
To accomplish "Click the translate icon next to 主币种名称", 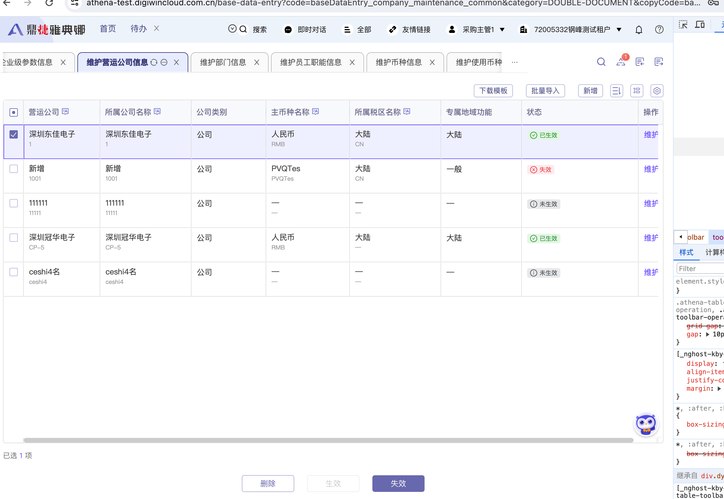I will (x=315, y=112).
